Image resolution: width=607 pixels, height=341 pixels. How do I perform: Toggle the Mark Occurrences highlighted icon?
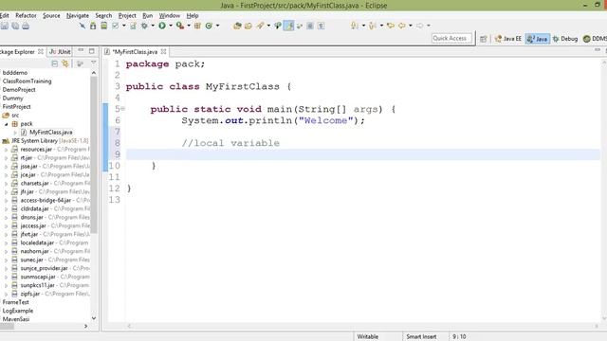[x=288, y=26]
